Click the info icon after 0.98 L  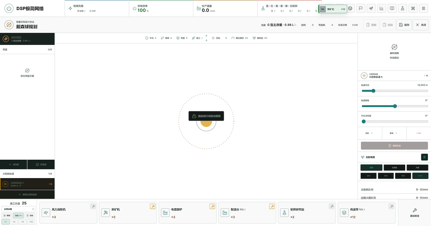[295, 25]
